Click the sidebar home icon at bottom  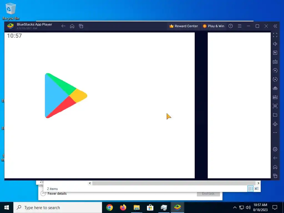[x=275, y=167]
